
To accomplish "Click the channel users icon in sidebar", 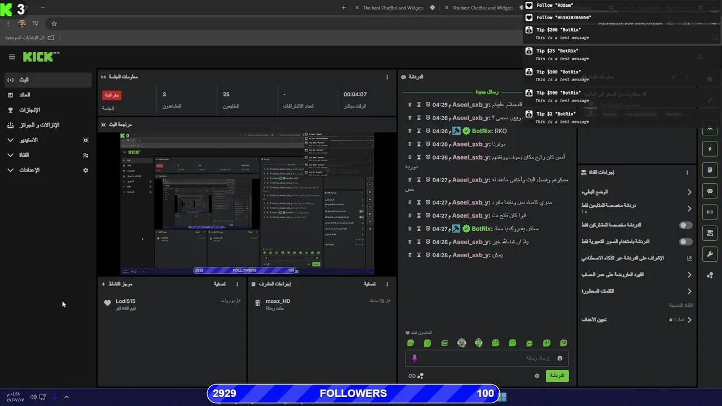I will [x=86, y=155].
